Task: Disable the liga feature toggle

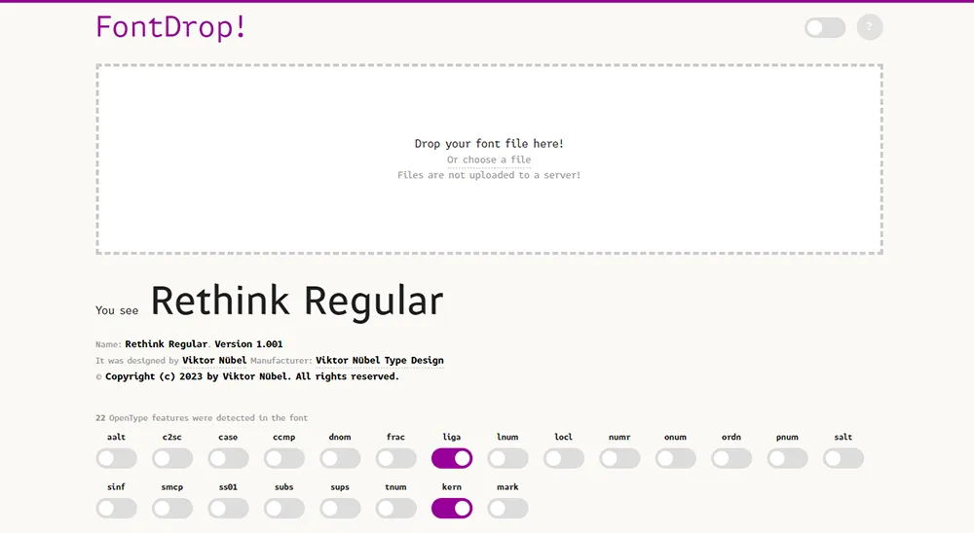Action: [x=452, y=458]
